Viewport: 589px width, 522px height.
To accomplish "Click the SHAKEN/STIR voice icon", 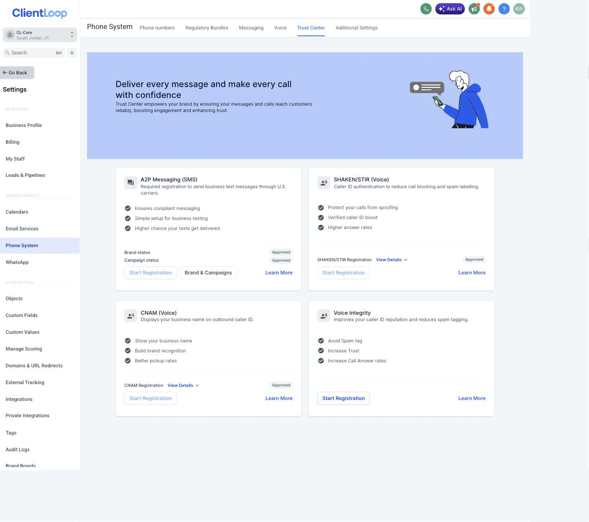I will [x=323, y=183].
